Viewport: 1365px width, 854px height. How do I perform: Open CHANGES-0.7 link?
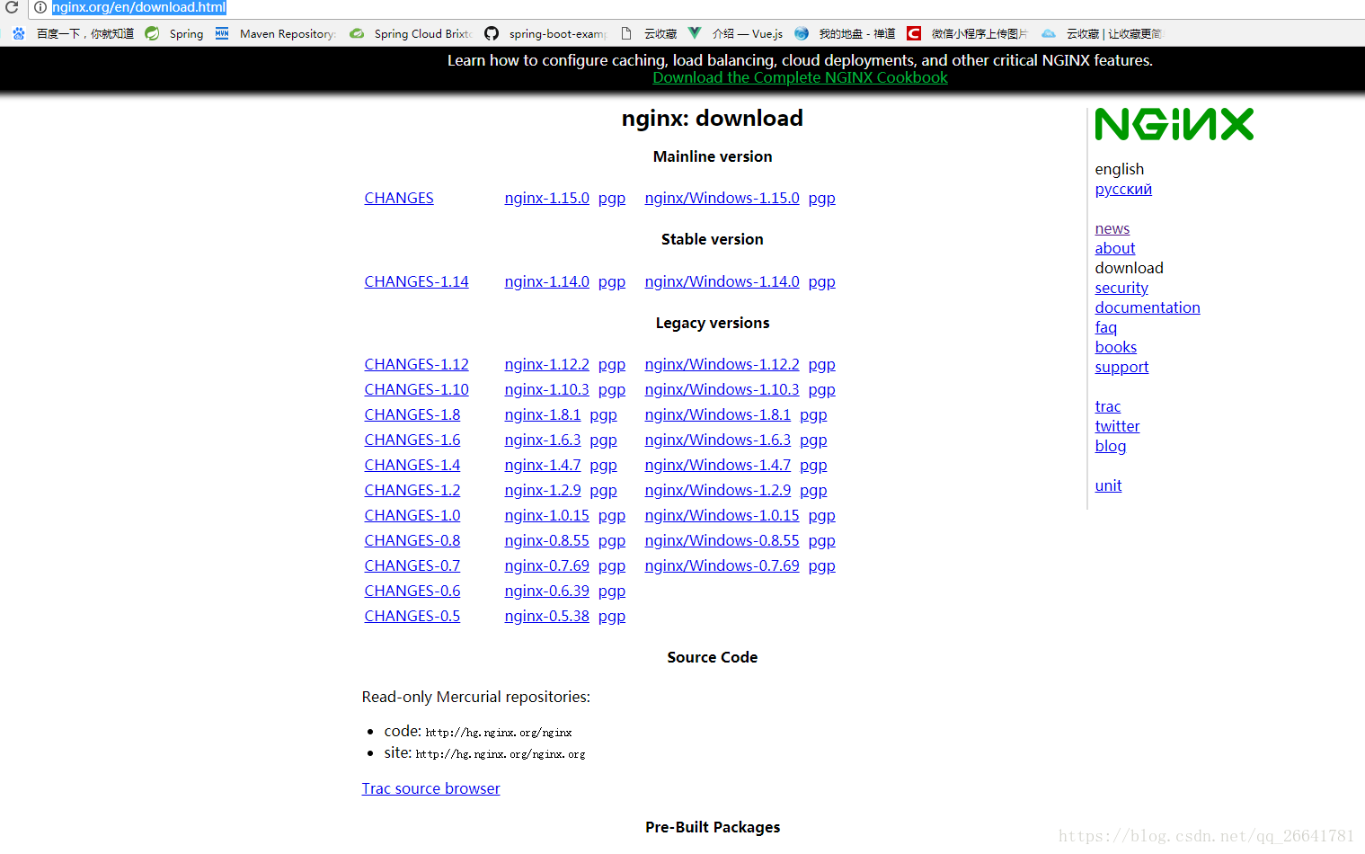[x=412, y=565]
